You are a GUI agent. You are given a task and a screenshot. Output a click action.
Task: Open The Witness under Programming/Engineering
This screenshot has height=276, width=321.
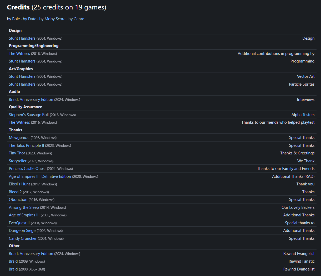(x=19, y=54)
